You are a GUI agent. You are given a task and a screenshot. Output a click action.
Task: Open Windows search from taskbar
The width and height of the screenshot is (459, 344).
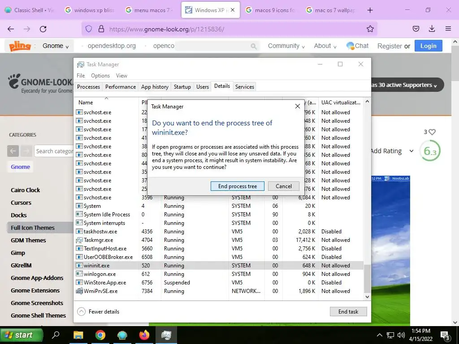tap(56, 335)
